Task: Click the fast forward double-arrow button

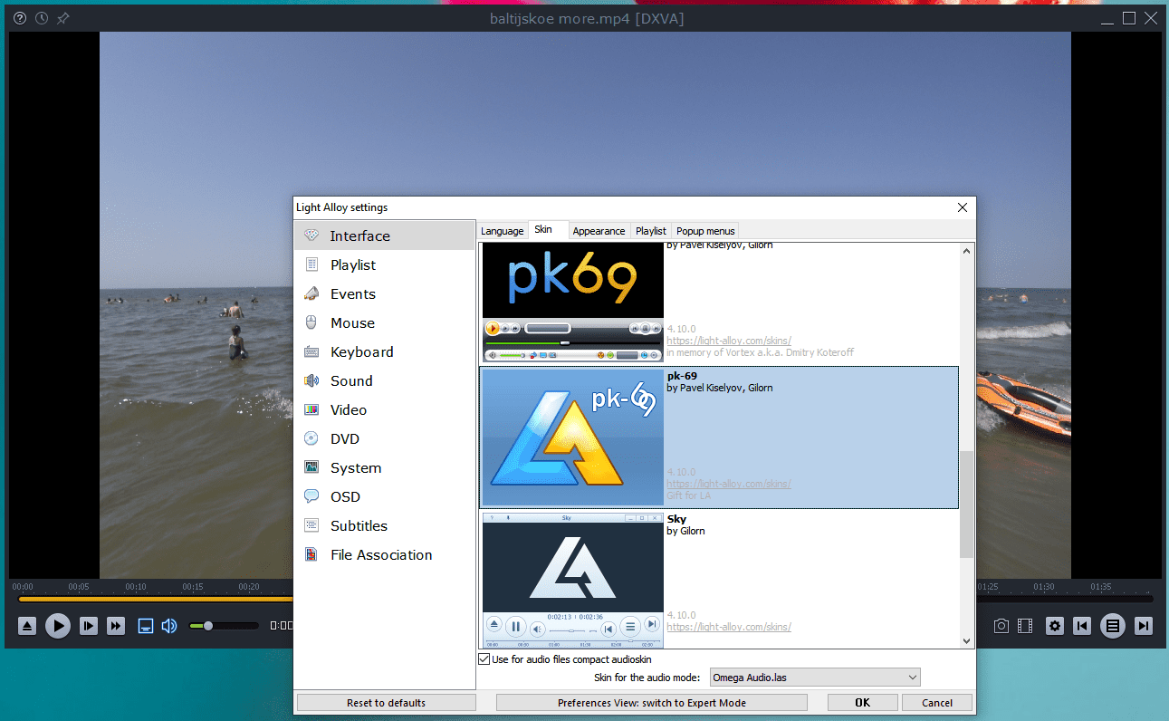Action: [116, 626]
